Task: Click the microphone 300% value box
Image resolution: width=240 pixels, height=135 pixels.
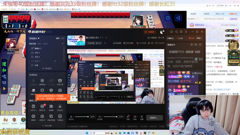Action: 92,117
